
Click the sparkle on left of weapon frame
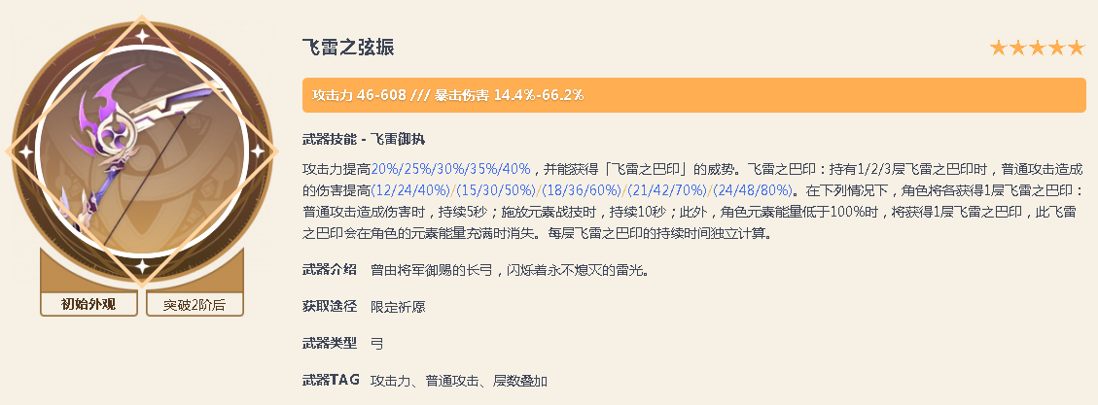coord(26,151)
